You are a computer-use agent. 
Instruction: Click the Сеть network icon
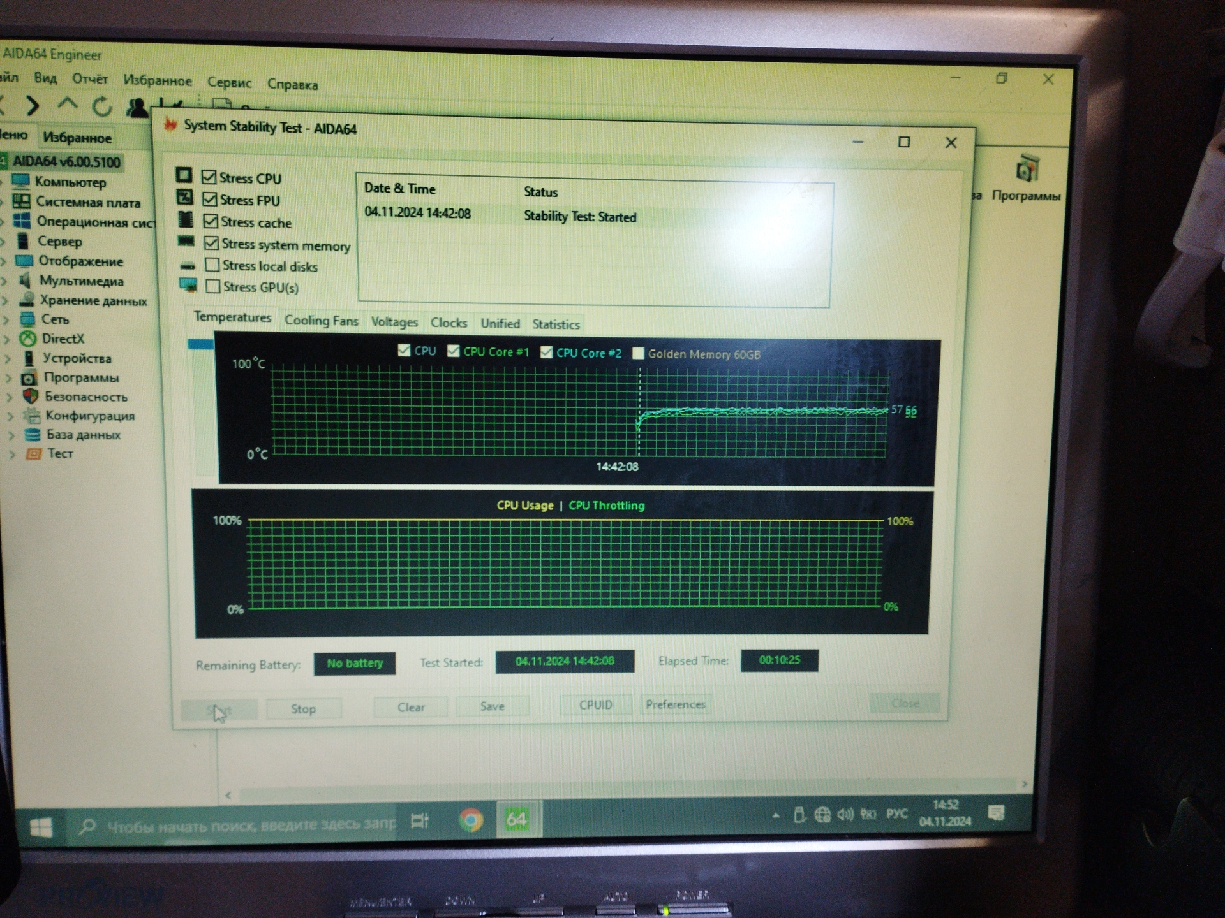[x=27, y=319]
